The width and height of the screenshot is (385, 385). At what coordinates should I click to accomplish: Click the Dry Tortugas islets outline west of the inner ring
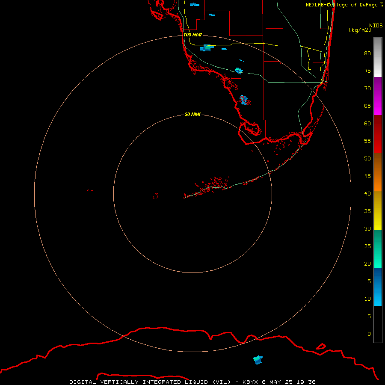click(x=90, y=190)
